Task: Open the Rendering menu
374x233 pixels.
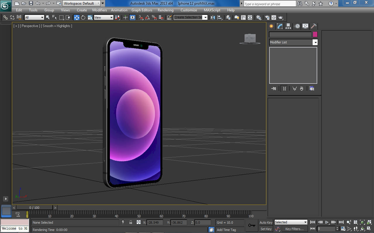Action: 166,10
